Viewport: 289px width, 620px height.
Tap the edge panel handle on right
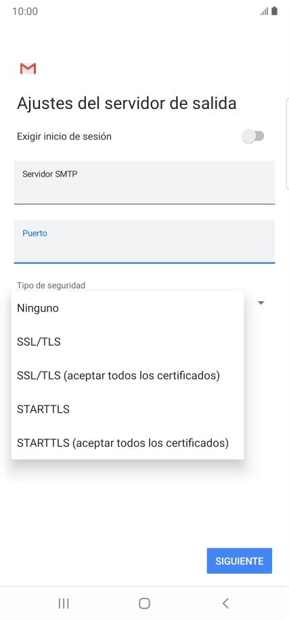point(287,144)
